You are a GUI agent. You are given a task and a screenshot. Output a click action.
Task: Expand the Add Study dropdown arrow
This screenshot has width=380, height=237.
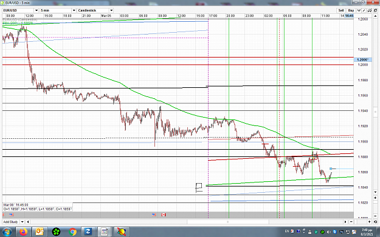22,222
